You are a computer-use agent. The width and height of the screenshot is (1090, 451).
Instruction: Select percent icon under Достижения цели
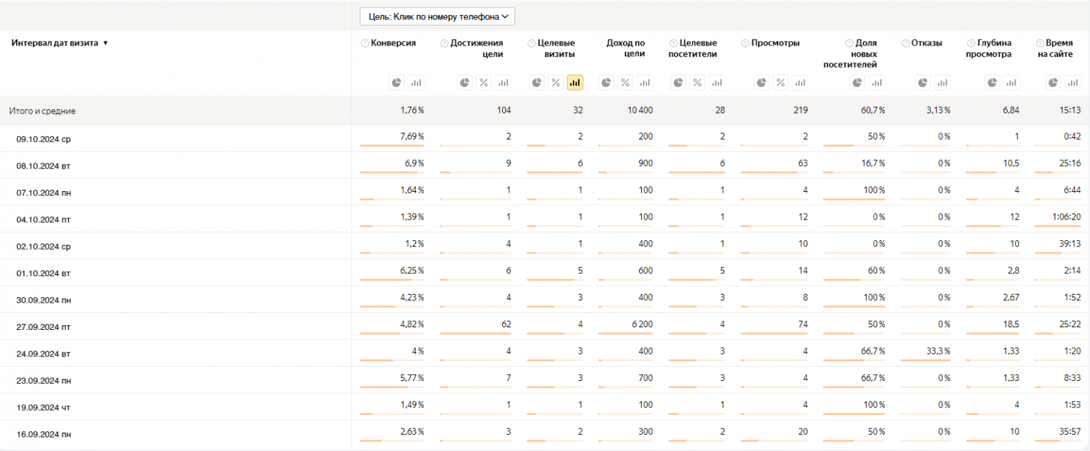point(484,82)
